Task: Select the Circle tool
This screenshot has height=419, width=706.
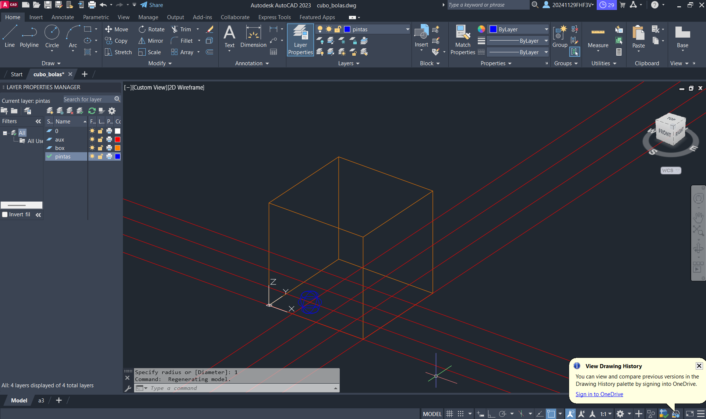Action: 52,36
